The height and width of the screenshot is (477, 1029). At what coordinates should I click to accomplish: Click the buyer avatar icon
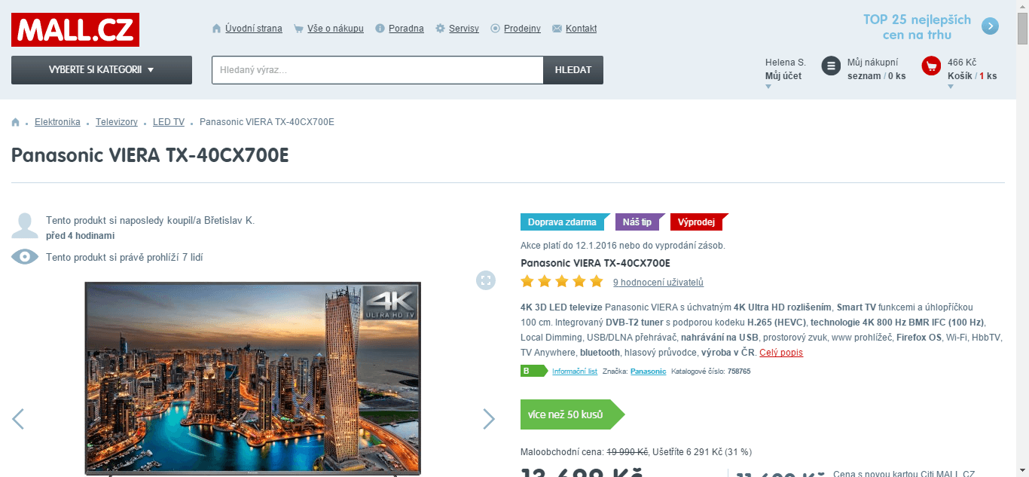25,225
